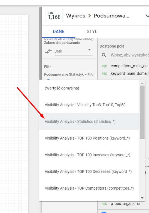
Task: Click the ABC type icon beside competitors_main_do
Action: (104, 66)
